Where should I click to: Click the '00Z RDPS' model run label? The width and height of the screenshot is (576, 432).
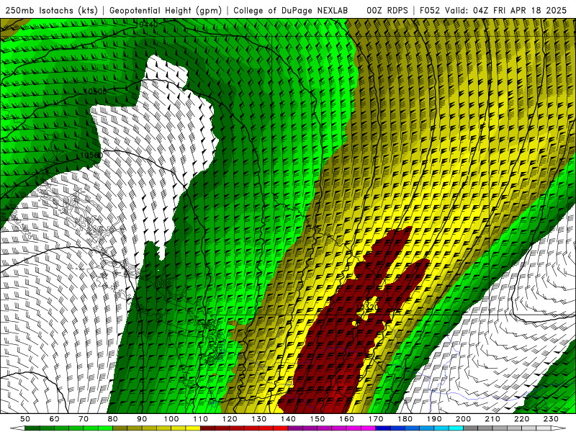[387, 10]
